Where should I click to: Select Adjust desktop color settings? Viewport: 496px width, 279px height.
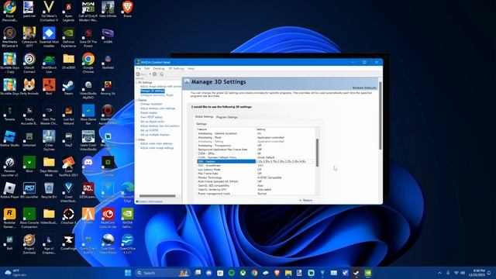click(157, 108)
